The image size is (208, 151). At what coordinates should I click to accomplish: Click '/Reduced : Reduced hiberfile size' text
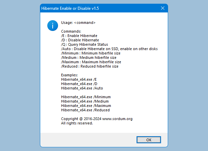[x=90, y=66]
